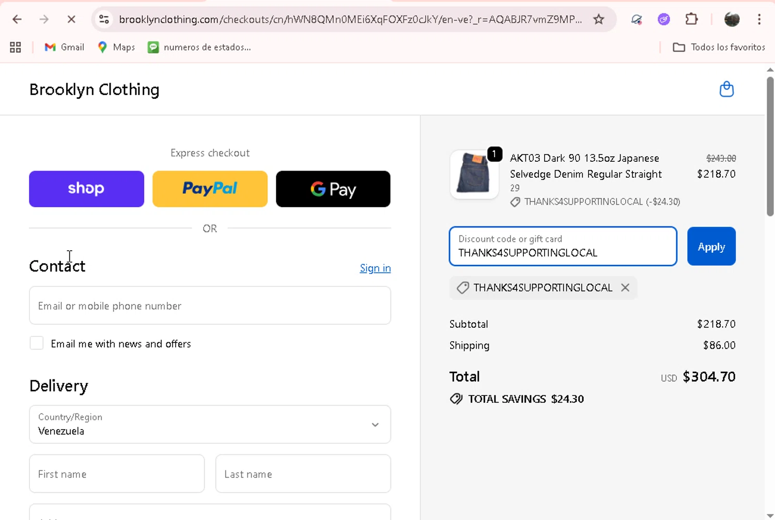Image resolution: width=775 pixels, height=520 pixels.
Task: Click the shipping cost $86.00
Action: click(719, 345)
